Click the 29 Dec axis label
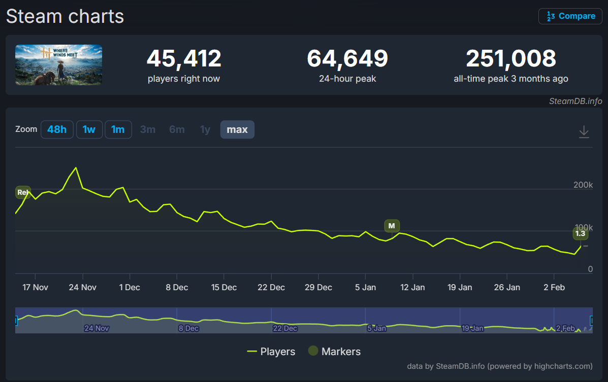The image size is (608, 382). [x=318, y=288]
